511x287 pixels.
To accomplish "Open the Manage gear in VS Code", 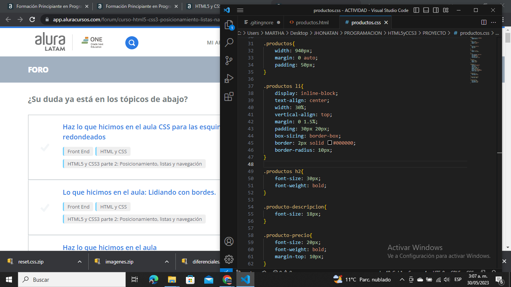I will coord(229,259).
